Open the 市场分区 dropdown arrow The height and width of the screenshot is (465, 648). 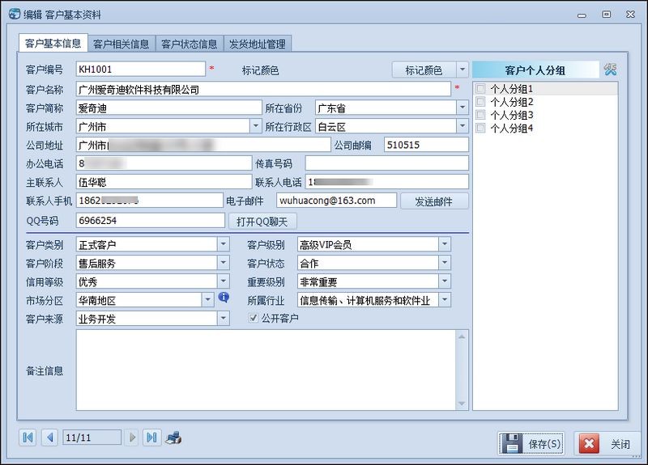pyautogui.click(x=208, y=300)
